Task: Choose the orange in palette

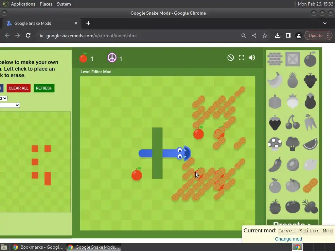Action: pos(275,186)
